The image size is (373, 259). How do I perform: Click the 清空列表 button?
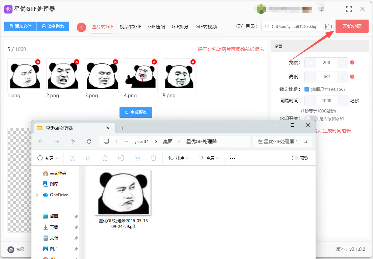[53, 26]
